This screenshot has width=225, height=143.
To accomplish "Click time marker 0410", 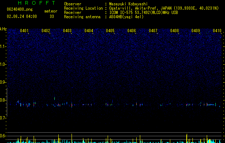I will pyautogui.click(x=217, y=31).
